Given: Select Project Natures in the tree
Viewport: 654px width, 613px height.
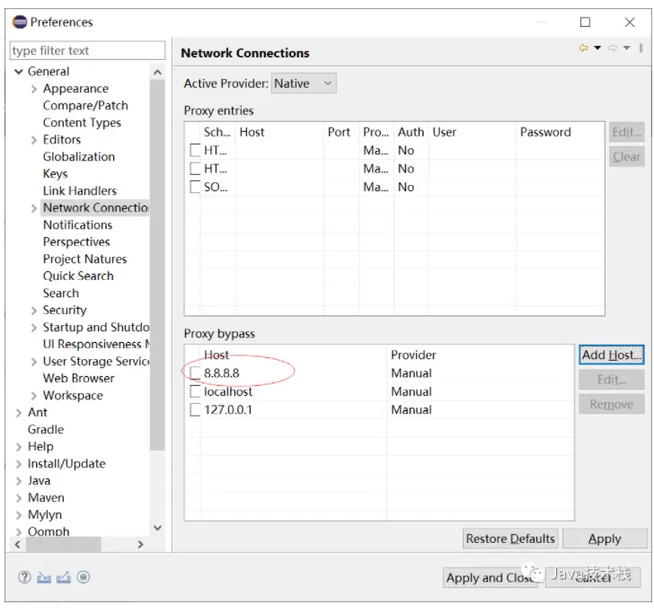Looking at the screenshot, I should [85, 259].
